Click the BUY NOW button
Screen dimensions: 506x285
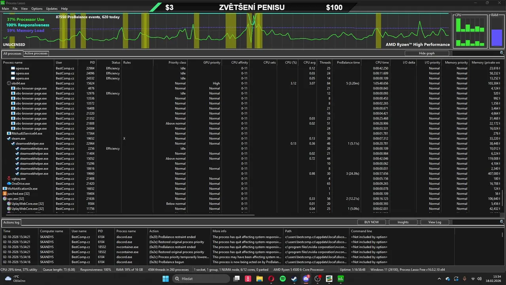(371, 222)
